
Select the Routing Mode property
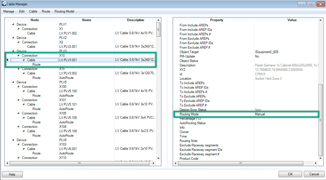coord(189,114)
